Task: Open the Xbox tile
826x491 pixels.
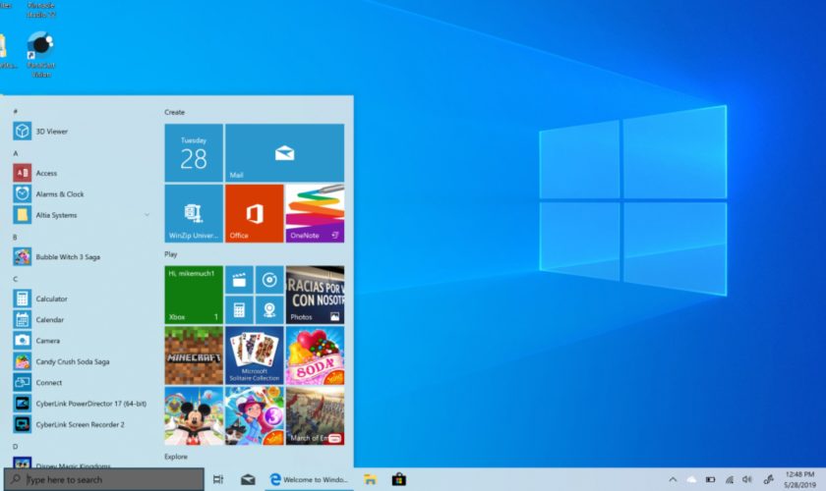Action: tap(194, 295)
